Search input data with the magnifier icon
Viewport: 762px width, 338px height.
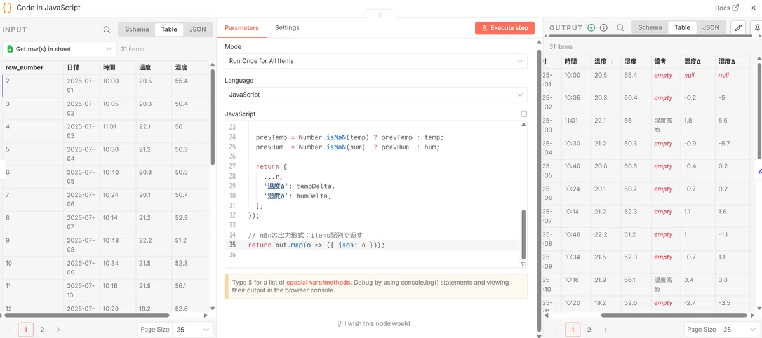tap(107, 29)
